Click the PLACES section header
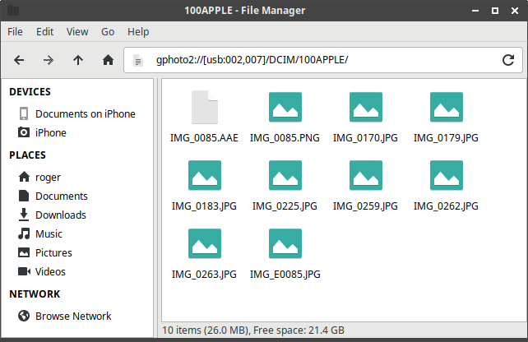This screenshot has height=342, width=528. 28,155
